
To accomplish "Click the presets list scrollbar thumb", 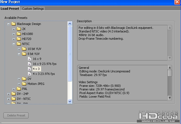I will pos(70,54).
